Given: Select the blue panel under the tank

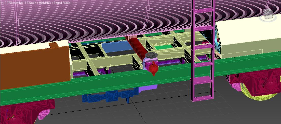Looking at the screenshot, I should pyautogui.click(x=116, y=47).
